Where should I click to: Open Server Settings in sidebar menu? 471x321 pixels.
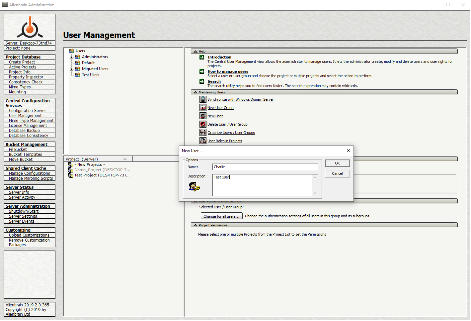(x=23, y=216)
